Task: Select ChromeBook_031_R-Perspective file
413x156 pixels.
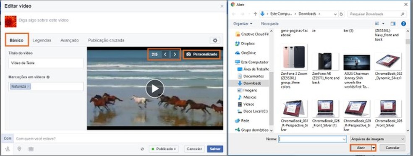Action: (294, 116)
